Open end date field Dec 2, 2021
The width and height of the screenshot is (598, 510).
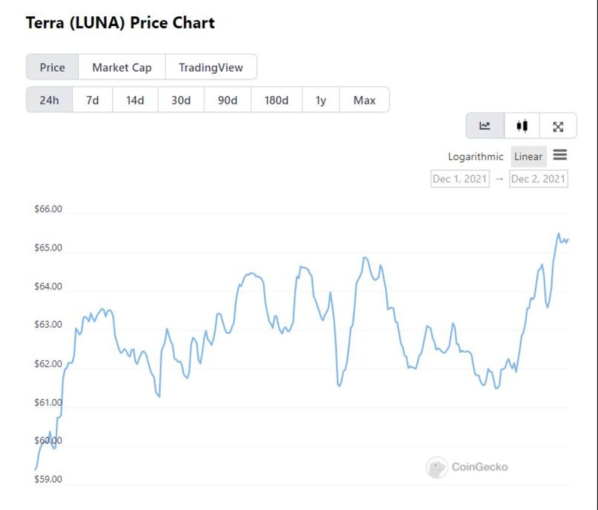pos(538,179)
